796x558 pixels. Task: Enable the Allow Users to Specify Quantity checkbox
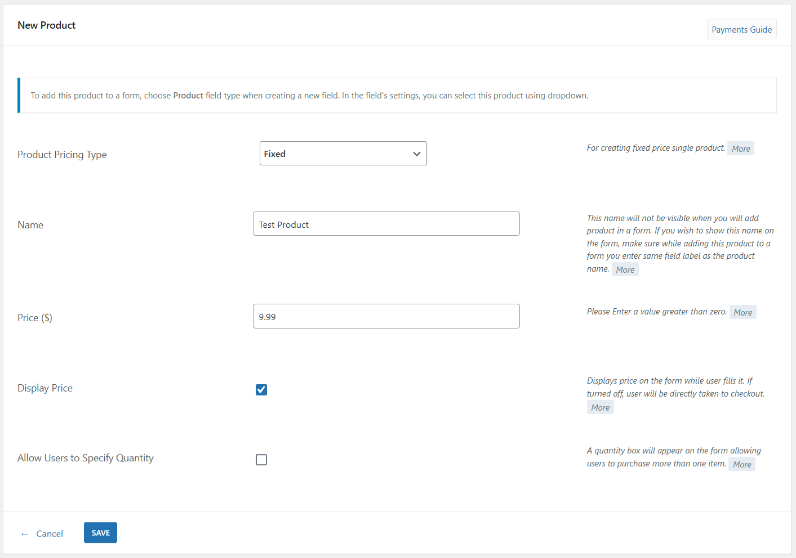tap(261, 460)
